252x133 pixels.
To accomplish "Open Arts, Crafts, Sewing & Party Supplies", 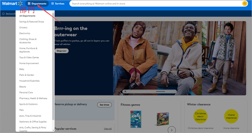I will pyautogui.click(x=33, y=129).
